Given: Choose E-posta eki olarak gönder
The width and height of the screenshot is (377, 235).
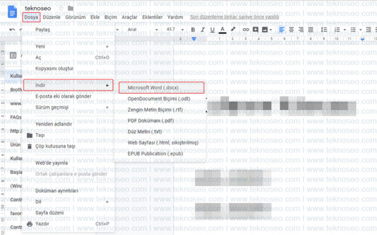Looking at the screenshot, I should (68, 96).
